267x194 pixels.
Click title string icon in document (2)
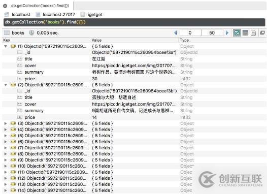(20, 98)
